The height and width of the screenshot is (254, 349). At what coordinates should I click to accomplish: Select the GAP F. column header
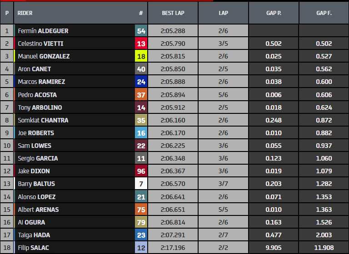324,13
